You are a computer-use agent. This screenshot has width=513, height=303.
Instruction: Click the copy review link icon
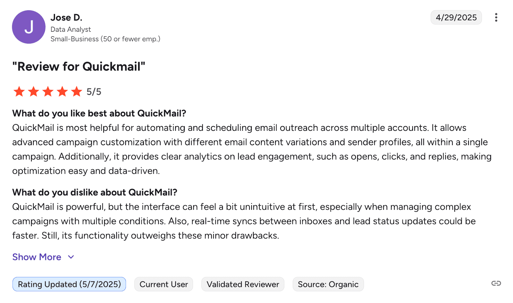(x=496, y=283)
